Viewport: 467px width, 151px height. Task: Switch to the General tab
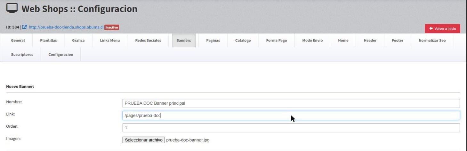pyautogui.click(x=18, y=41)
